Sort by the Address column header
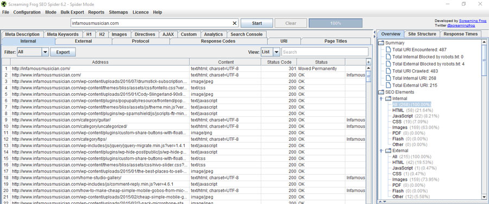The image size is (489, 204). click(100, 62)
